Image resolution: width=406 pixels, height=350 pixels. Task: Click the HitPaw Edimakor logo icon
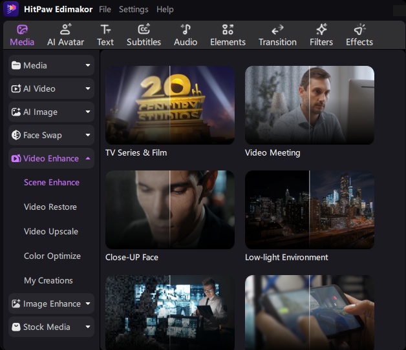pos(11,9)
